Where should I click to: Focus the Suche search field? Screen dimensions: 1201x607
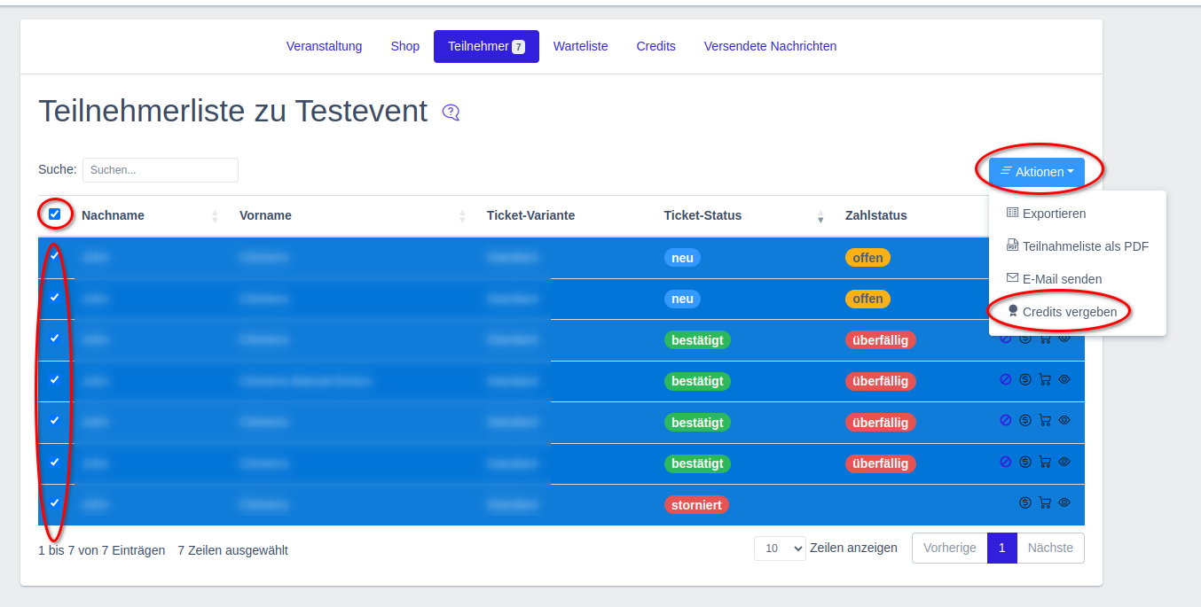(x=161, y=170)
